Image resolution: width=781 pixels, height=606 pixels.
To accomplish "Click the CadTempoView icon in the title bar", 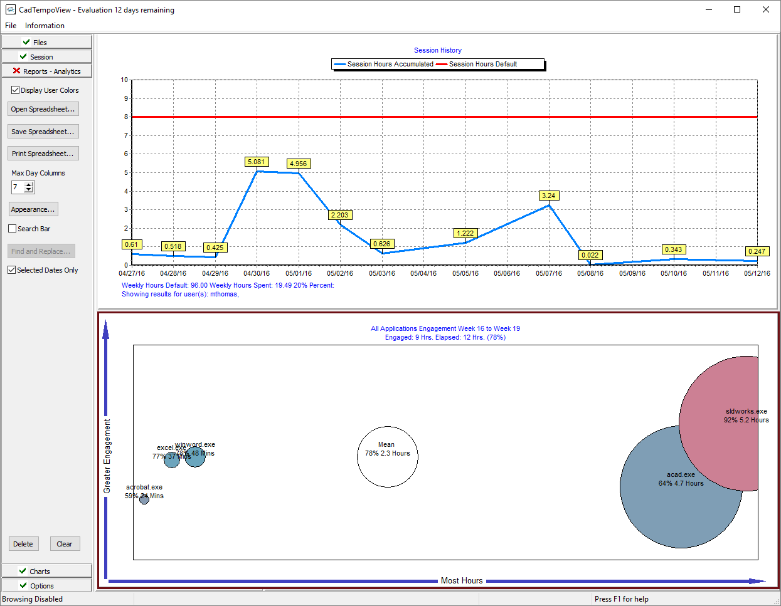I will pyautogui.click(x=9, y=10).
